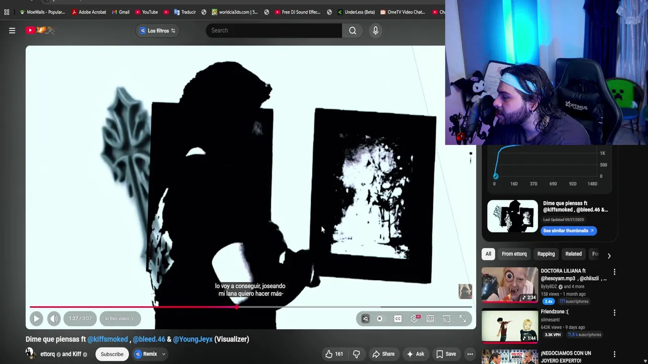Viewport: 648px width, 364px height.
Task: Open worldcia3ds.com bookmark
Action: (234, 12)
